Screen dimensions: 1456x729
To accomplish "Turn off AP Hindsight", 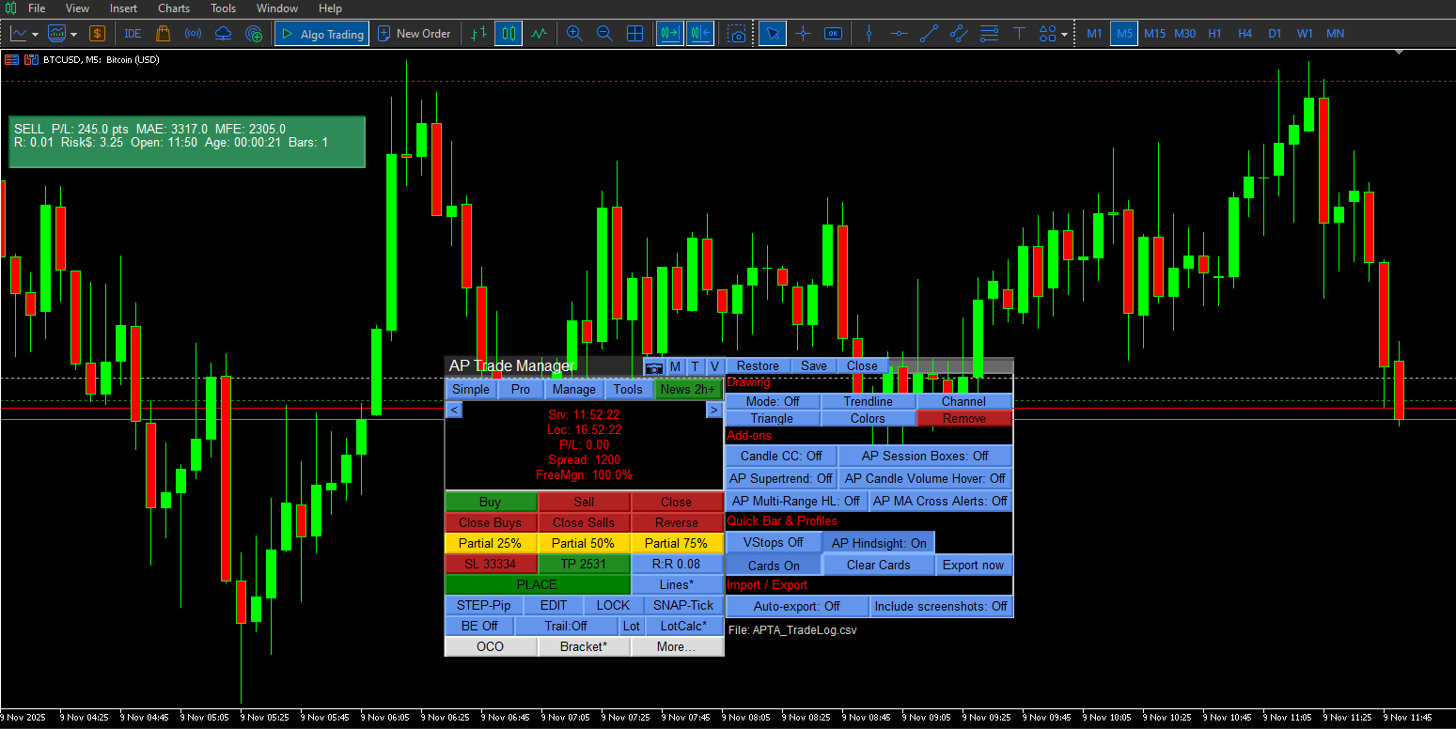I will (878, 543).
